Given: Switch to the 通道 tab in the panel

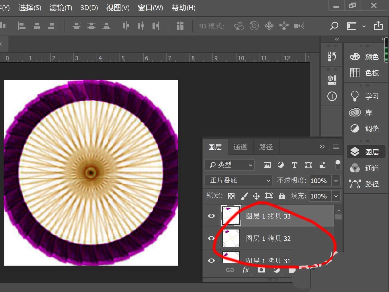Looking at the screenshot, I should click(240, 147).
